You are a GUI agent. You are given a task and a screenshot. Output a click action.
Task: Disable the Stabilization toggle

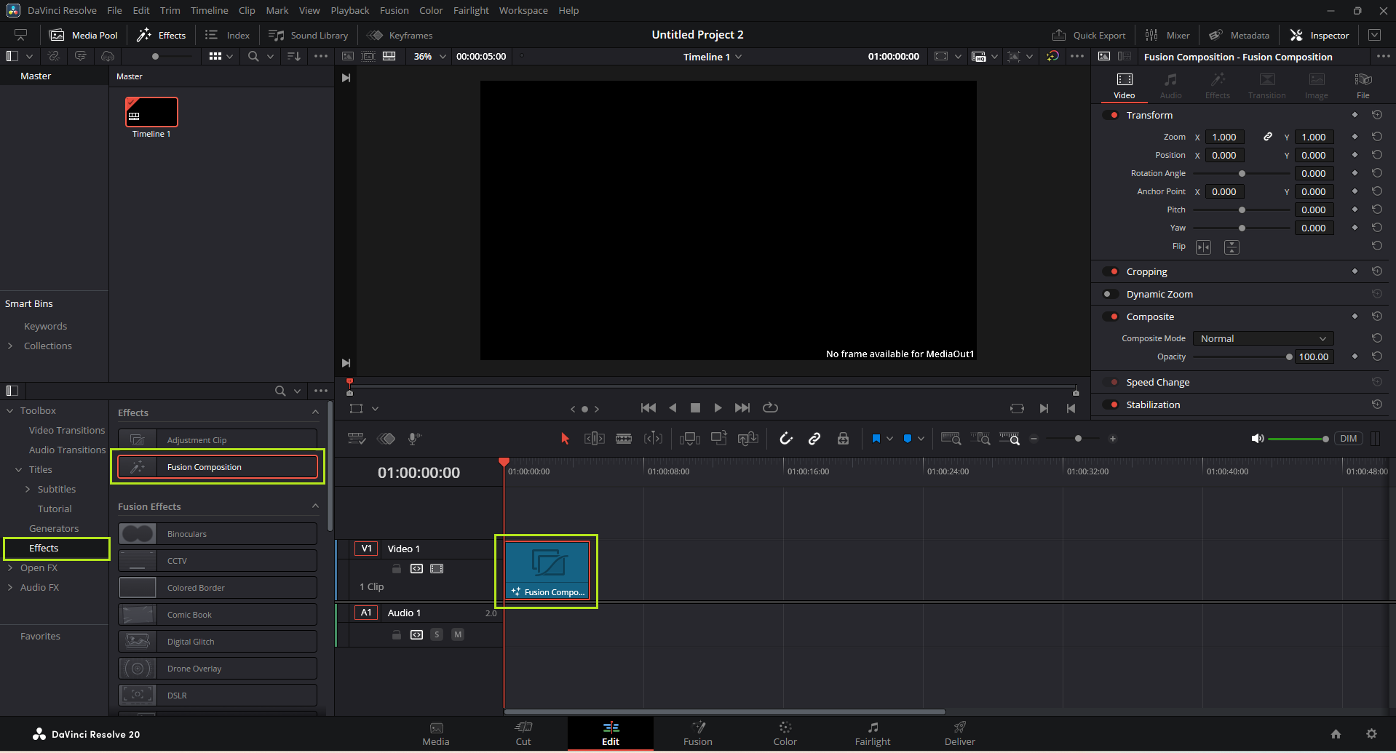(x=1110, y=405)
